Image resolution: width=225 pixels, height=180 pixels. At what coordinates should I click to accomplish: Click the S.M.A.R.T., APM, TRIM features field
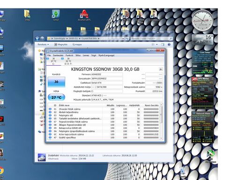tap(127, 100)
